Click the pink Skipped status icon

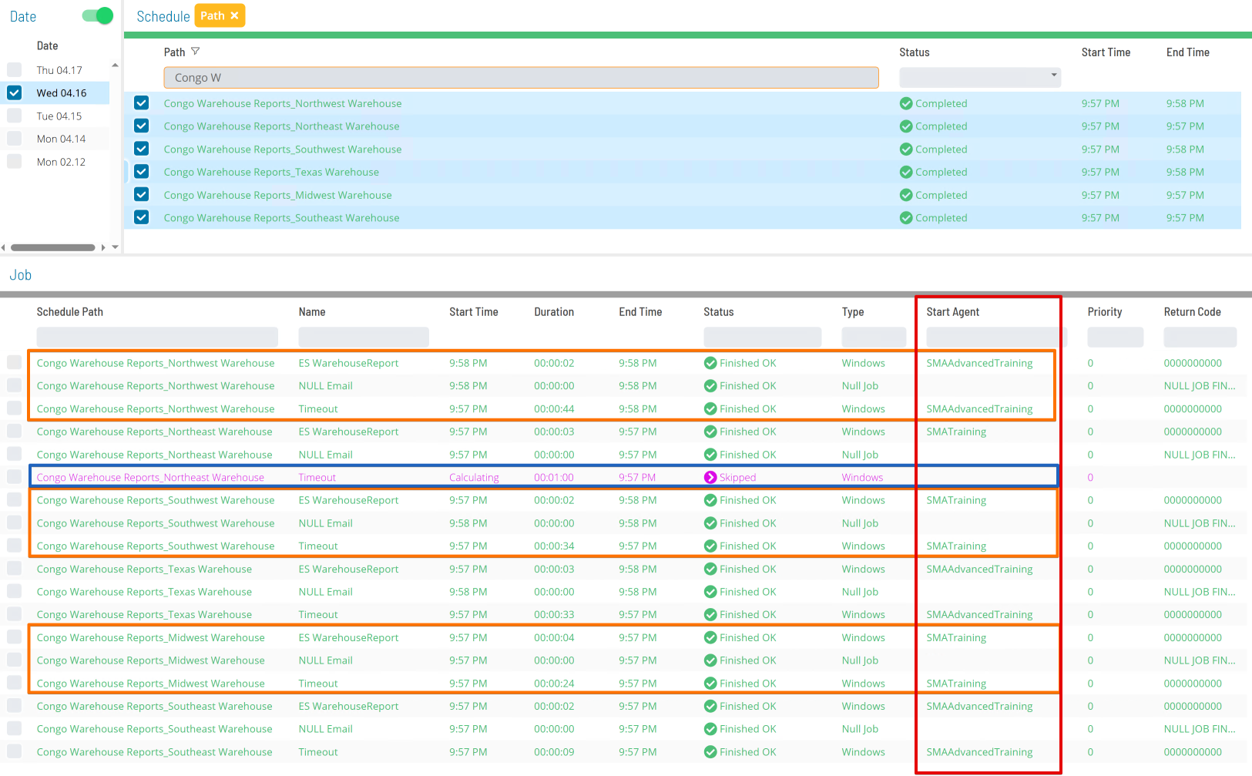point(710,477)
